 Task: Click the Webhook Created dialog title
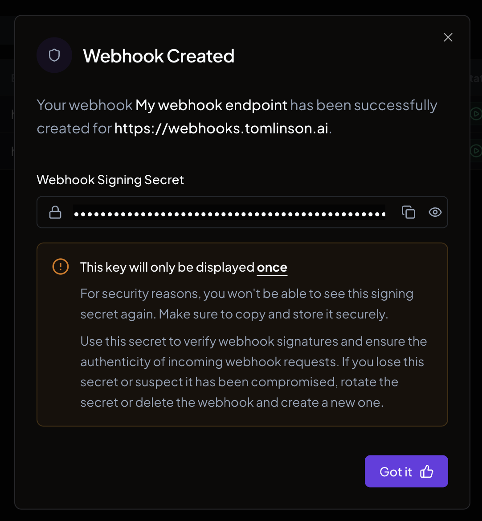point(158,56)
